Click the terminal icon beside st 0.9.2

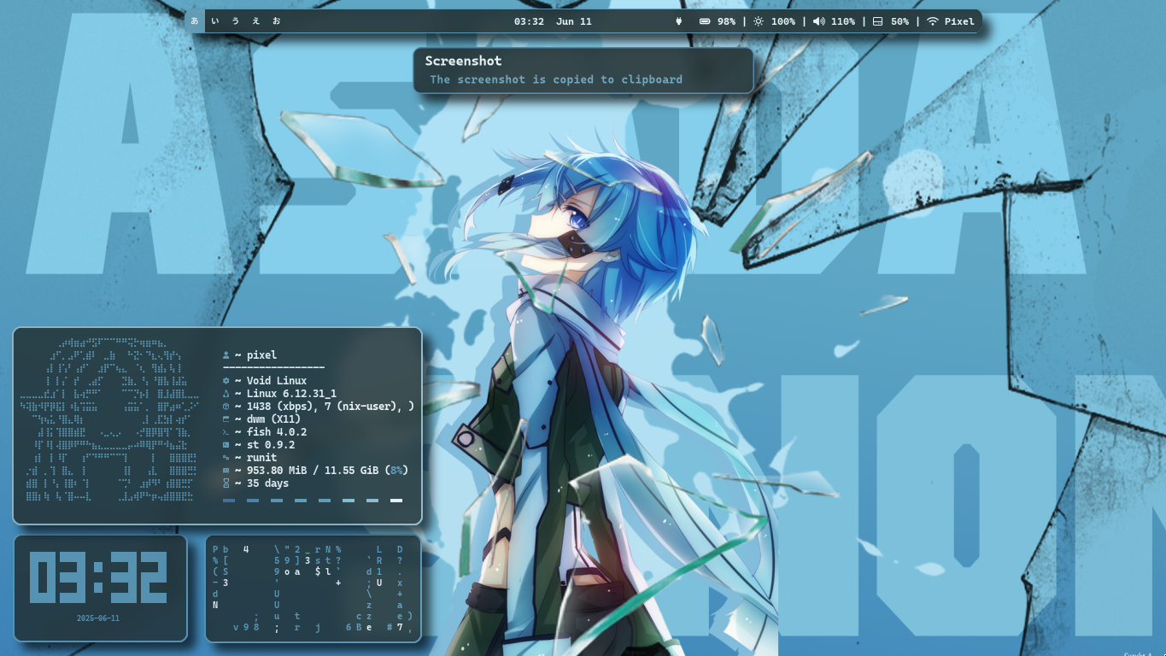click(x=226, y=445)
